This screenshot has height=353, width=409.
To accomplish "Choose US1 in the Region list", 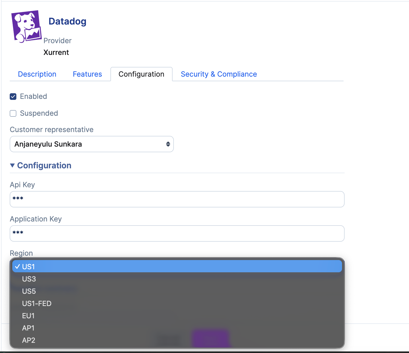I will tap(177, 266).
